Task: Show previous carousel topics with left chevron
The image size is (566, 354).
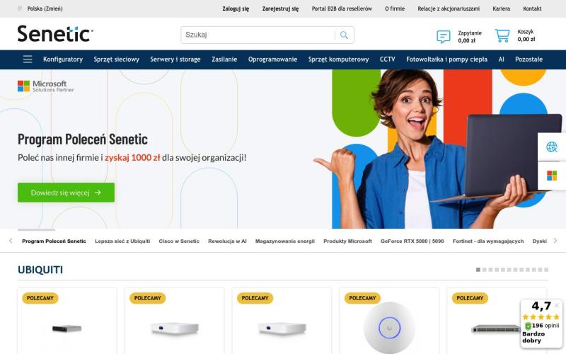Action: tap(11, 241)
